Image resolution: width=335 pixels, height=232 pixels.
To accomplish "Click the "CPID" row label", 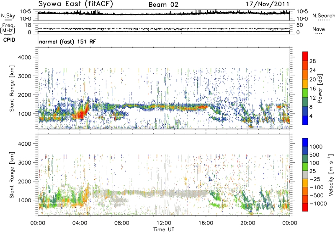I will click(x=9, y=40).
